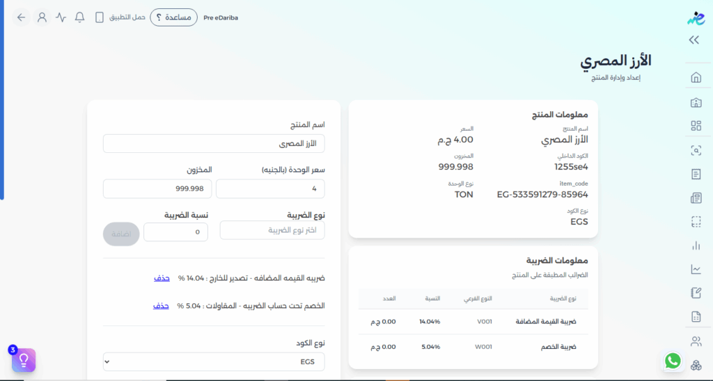Open WhatsApp chat button
Screen dimensions: 713x381
point(673,361)
